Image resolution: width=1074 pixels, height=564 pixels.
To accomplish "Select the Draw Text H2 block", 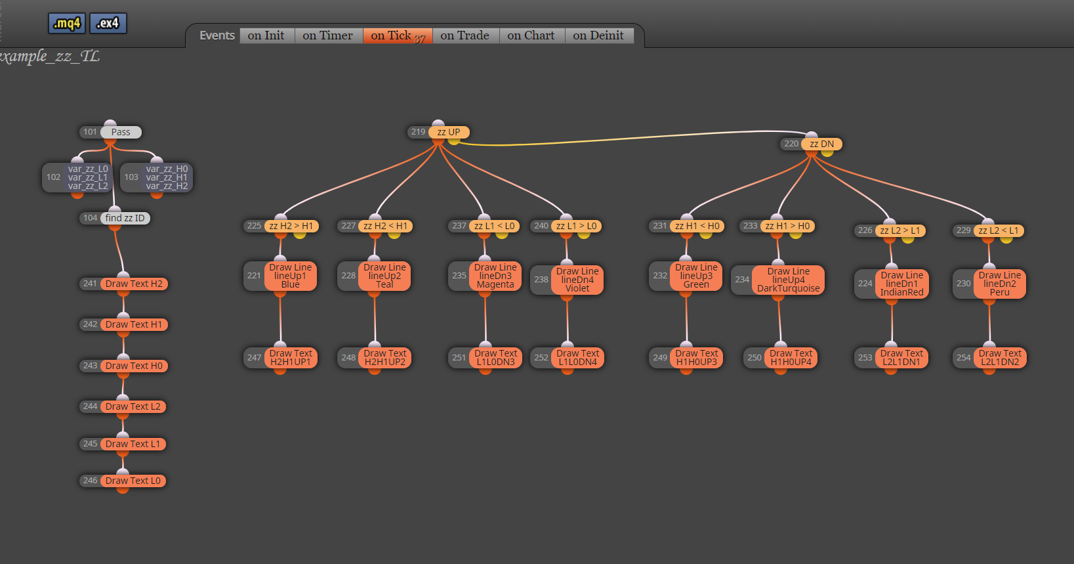I will click(x=134, y=284).
